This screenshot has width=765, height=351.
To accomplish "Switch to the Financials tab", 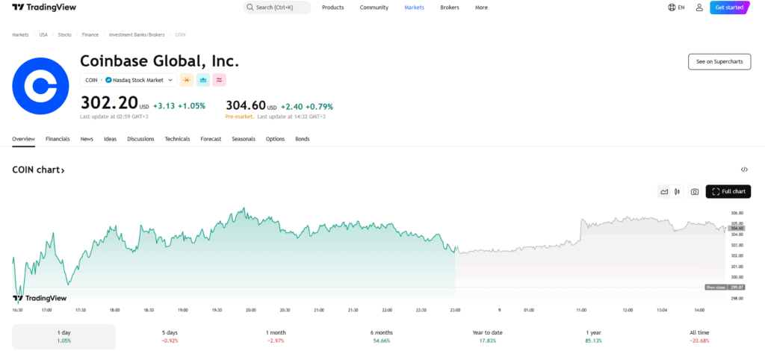I will coord(58,139).
